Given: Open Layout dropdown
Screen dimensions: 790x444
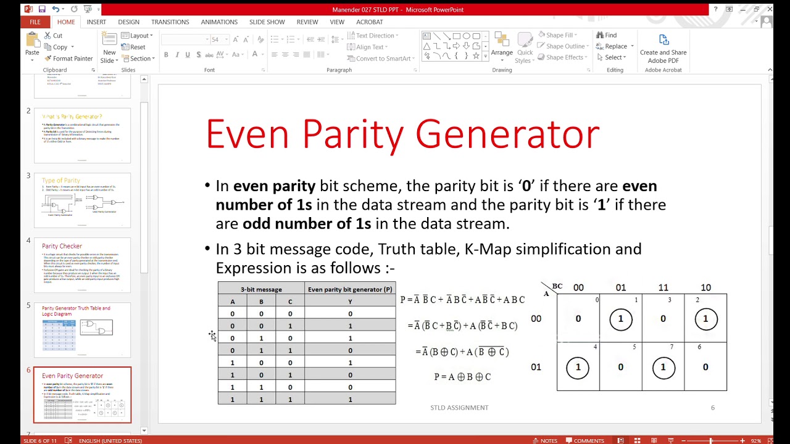Looking at the screenshot, I should click(137, 36).
